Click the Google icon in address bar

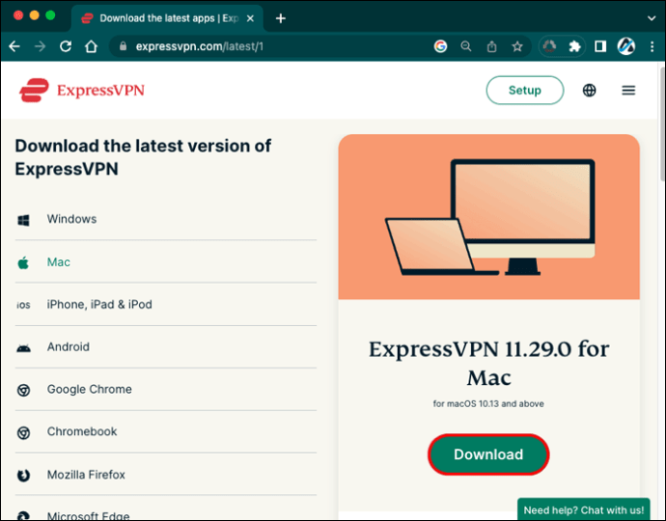pyautogui.click(x=440, y=46)
